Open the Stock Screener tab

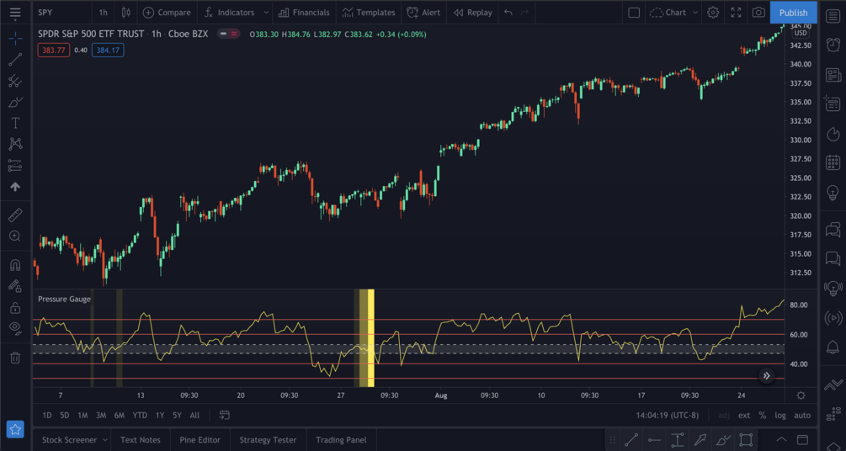[70, 440]
